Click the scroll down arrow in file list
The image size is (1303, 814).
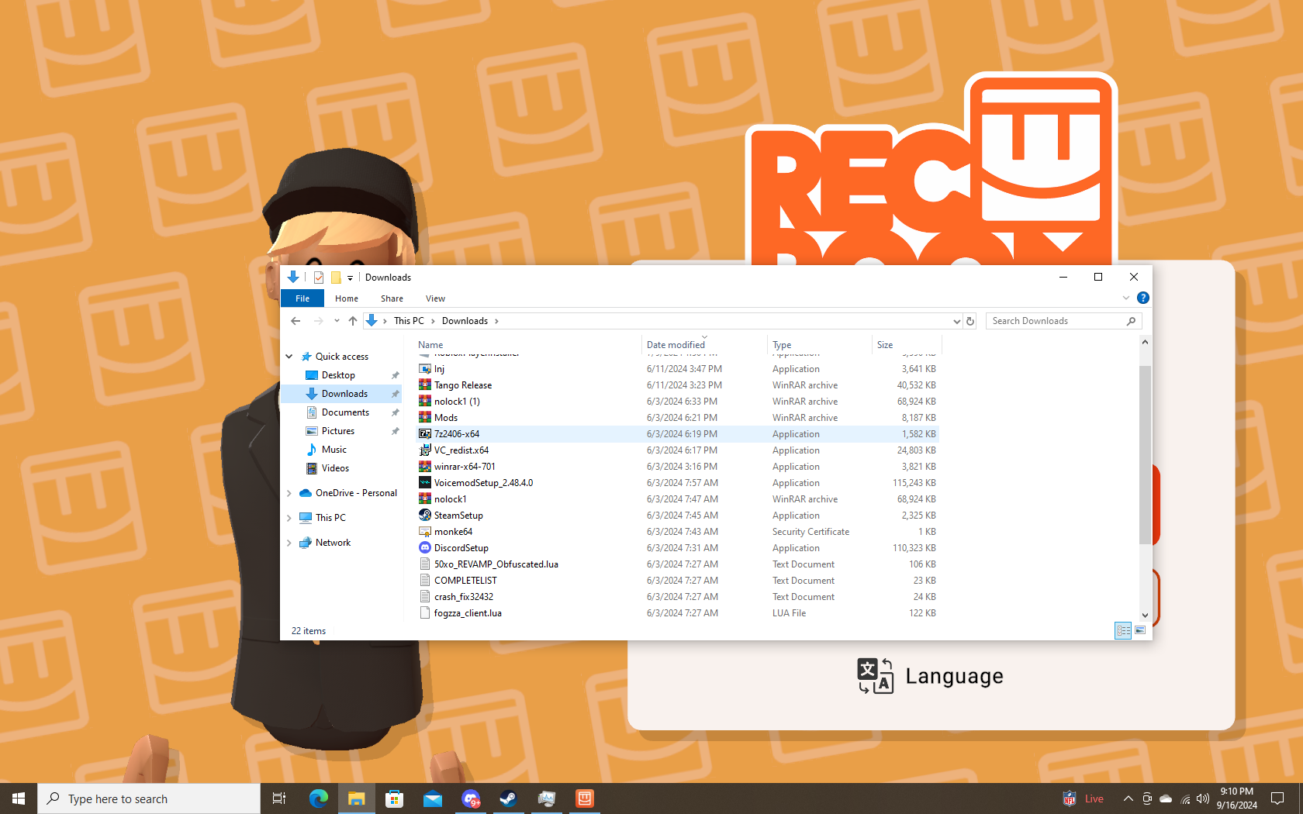[x=1145, y=616]
